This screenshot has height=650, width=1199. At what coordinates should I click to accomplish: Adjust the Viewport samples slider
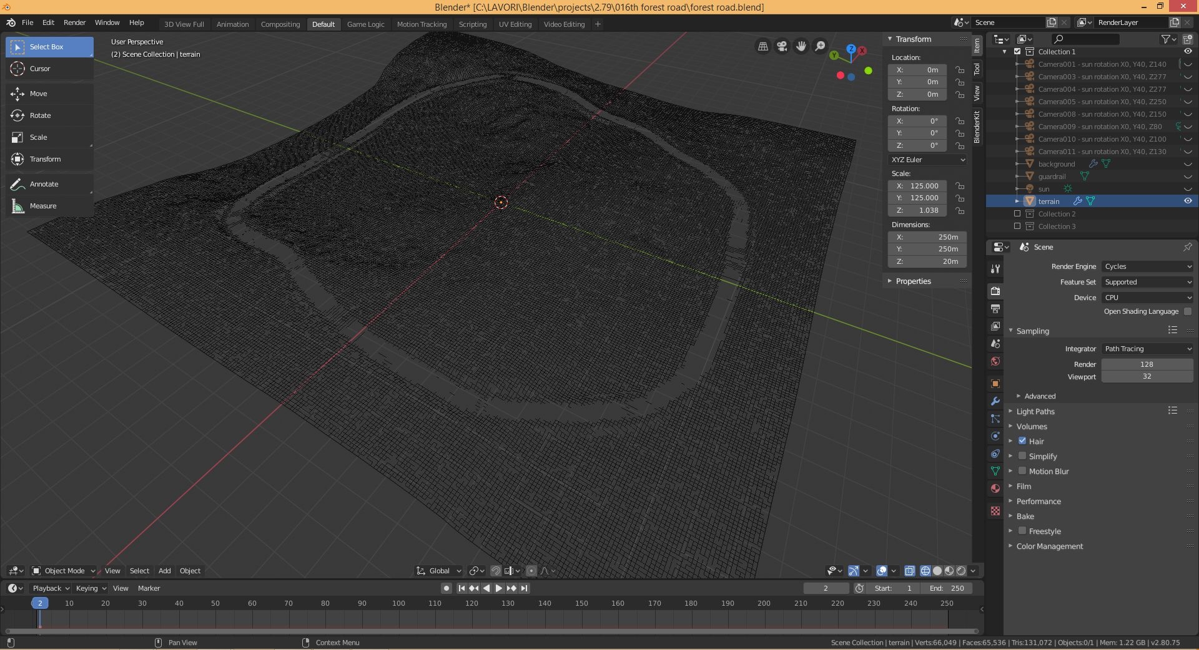(1147, 377)
